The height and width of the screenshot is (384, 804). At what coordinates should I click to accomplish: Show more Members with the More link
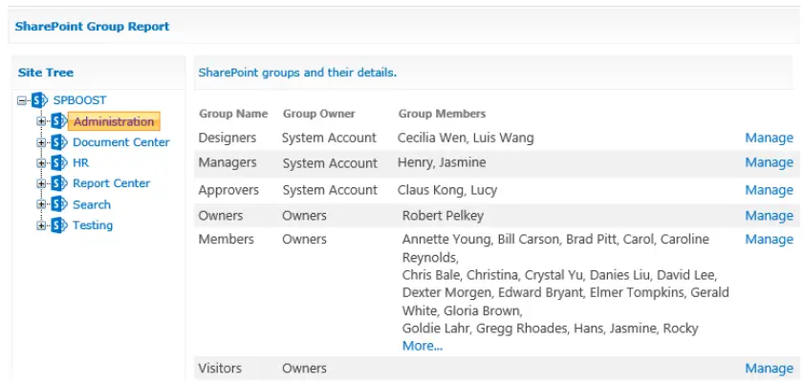click(422, 346)
